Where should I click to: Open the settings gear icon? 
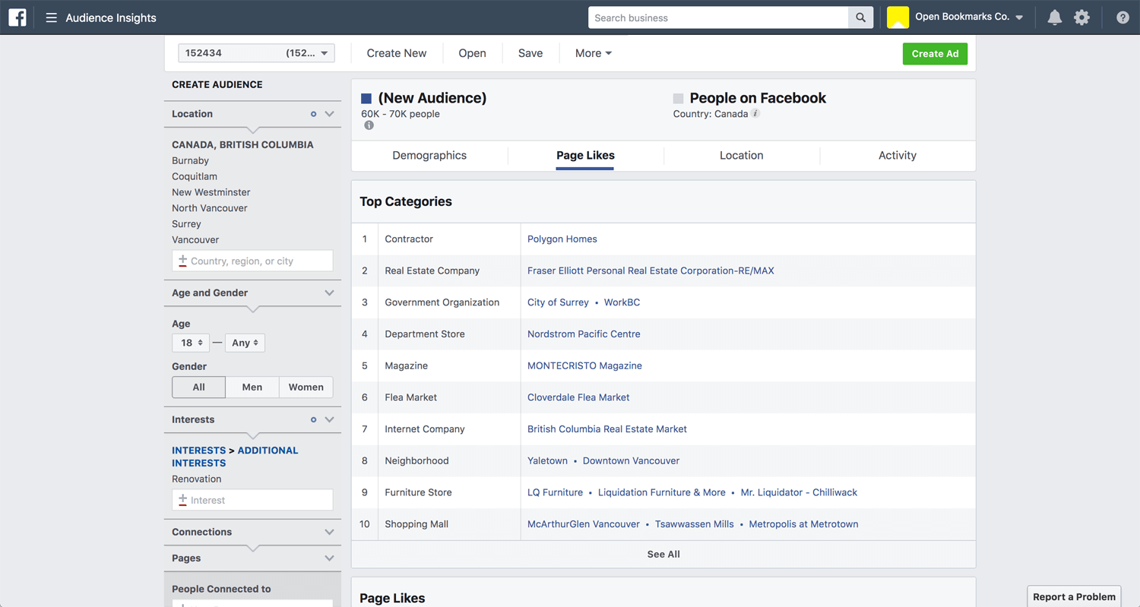pos(1081,17)
